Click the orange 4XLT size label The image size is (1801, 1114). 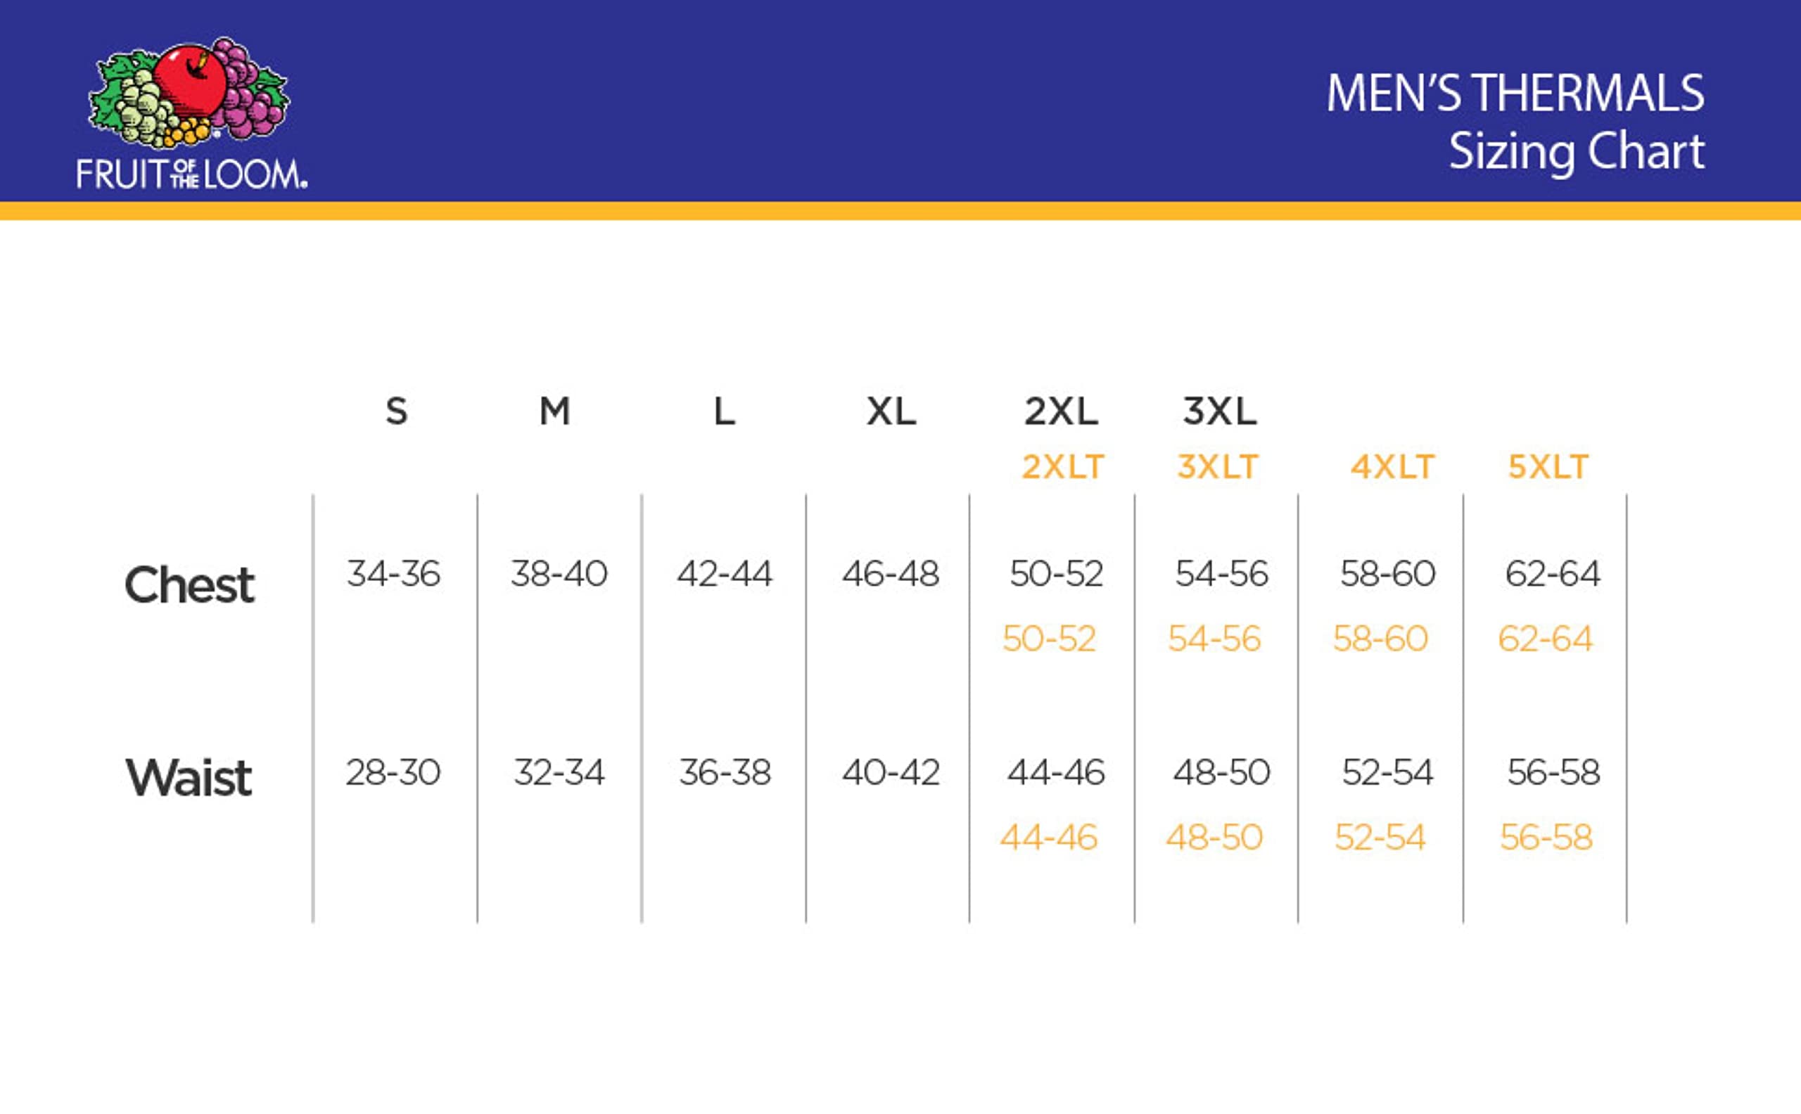tap(1392, 466)
